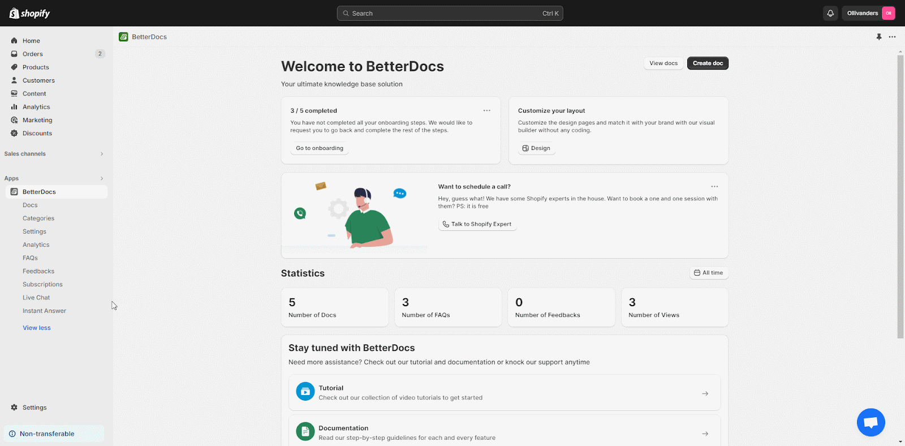The width and height of the screenshot is (905, 446).
Task: Click the Products tag icon
Action: pyautogui.click(x=14, y=67)
